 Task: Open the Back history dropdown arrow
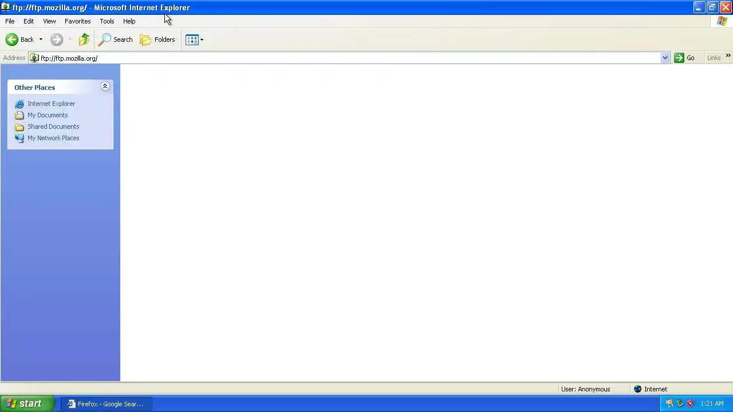[x=41, y=39]
